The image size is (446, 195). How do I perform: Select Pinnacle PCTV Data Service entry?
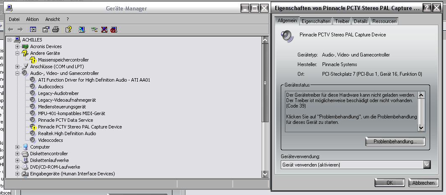(65, 120)
